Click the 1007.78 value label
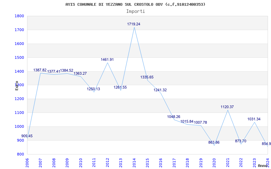This screenshot has height=169, width=271. [x=200, y=123]
